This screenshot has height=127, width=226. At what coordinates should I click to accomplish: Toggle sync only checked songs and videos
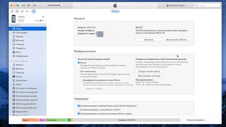[78, 114]
